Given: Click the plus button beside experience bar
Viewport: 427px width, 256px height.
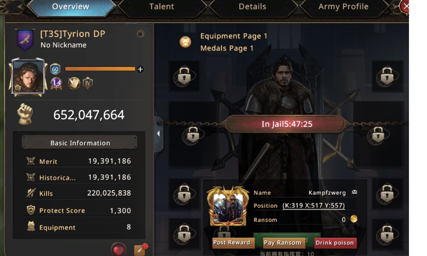Looking at the screenshot, I should (140, 69).
